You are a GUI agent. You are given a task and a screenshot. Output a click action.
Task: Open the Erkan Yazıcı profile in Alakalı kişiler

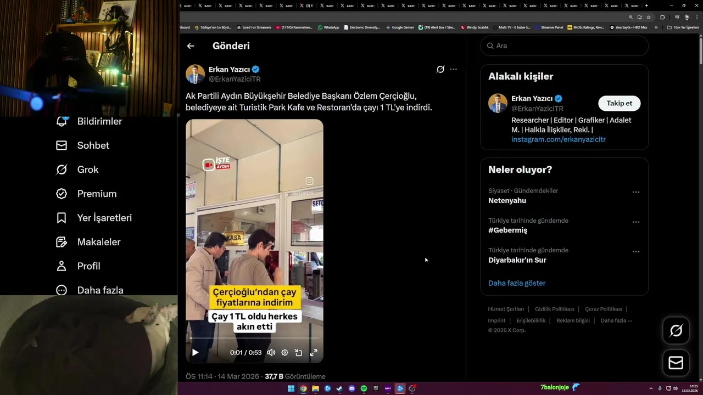pyautogui.click(x=532, y=98)
